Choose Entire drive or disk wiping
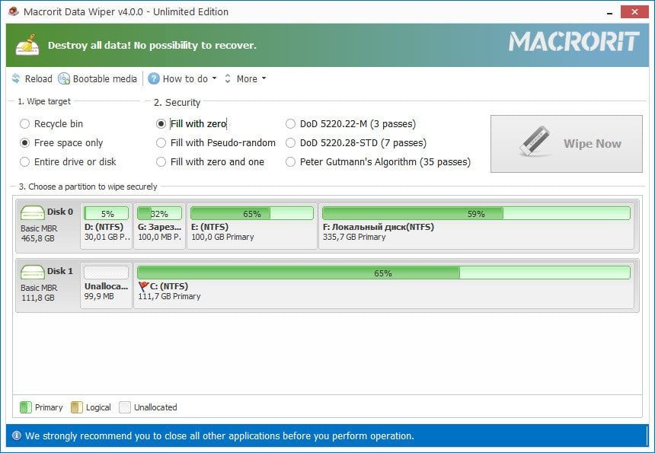Viewport: 655px width, 453px height. [24, 161]
